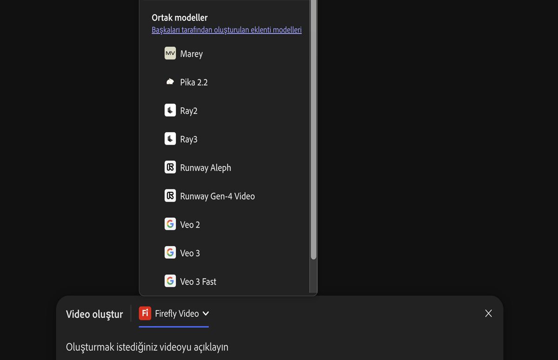Click the Ray3 Luma icon

pos(170,139)
